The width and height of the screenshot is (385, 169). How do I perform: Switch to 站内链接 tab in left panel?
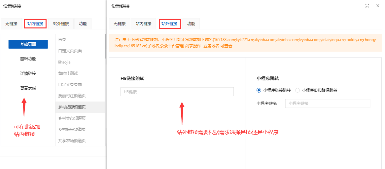[35, 23]
